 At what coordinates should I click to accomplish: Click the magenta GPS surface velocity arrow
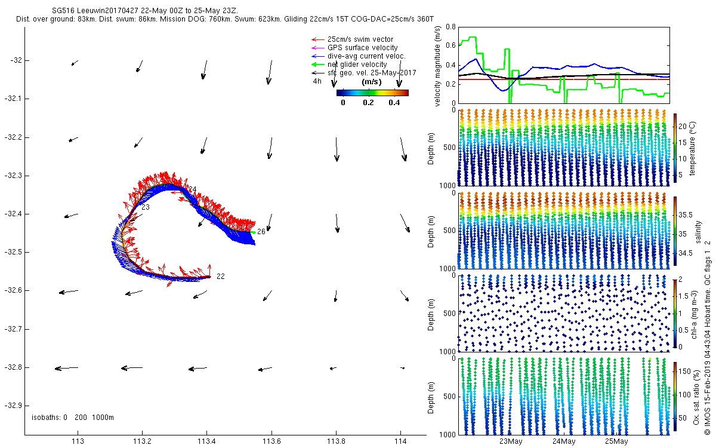pyautogui.click(x=317, y=48)
